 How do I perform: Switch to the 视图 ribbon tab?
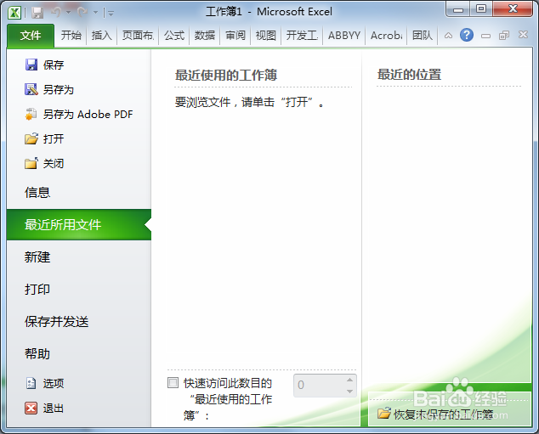point(266,36)
